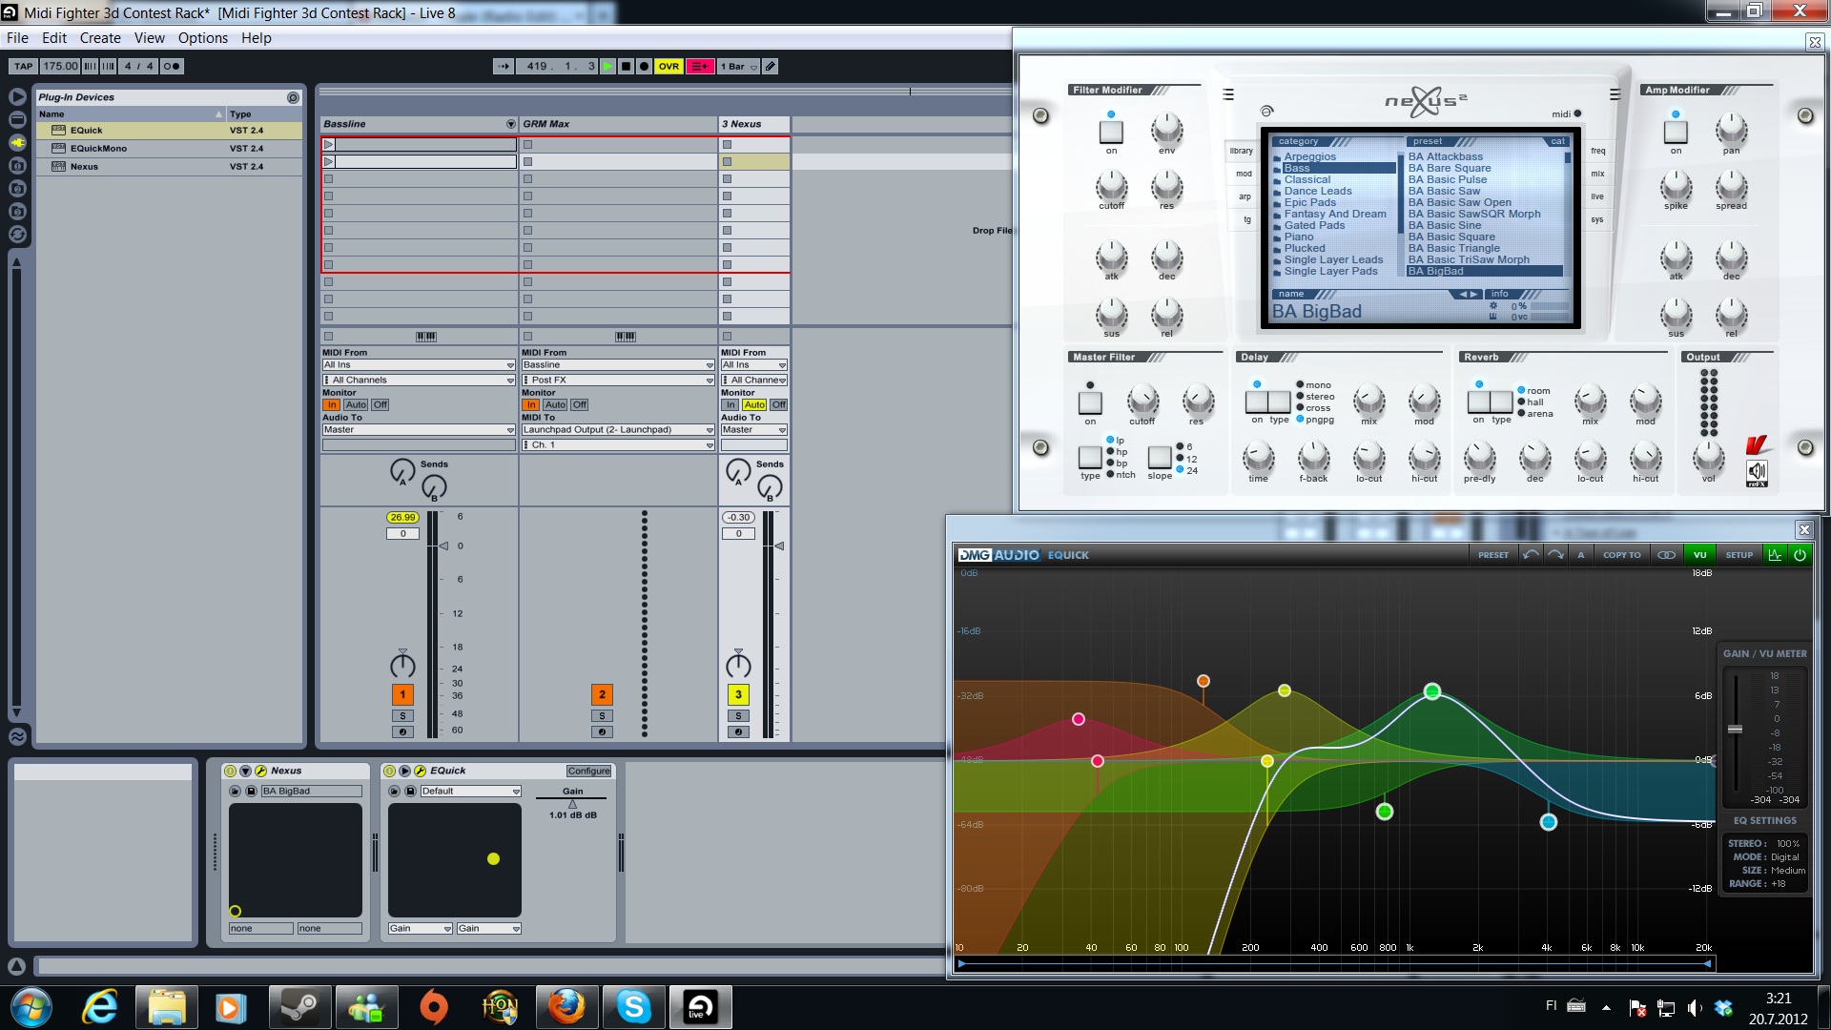Bypass EQuick with power icon
Viewport: 1831px width, 1030px height.
pyautogui.click(x=1800, y=555)
